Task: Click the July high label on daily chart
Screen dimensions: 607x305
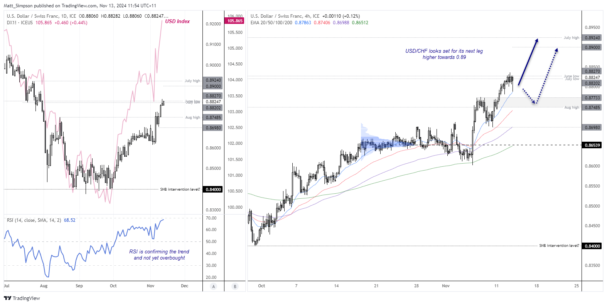Action: tap(192, 81)
